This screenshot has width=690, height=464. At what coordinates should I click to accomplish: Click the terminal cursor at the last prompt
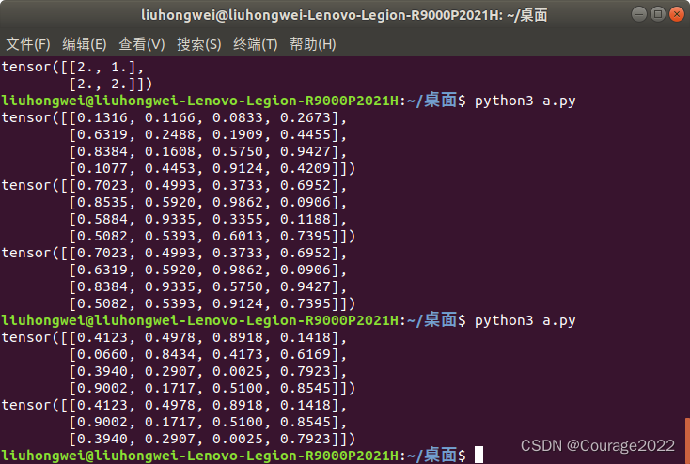click(478, 455)
